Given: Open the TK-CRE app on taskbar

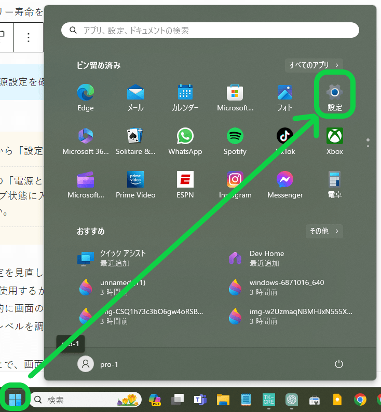Looking at the screenshot, I should tap(269, 400).
